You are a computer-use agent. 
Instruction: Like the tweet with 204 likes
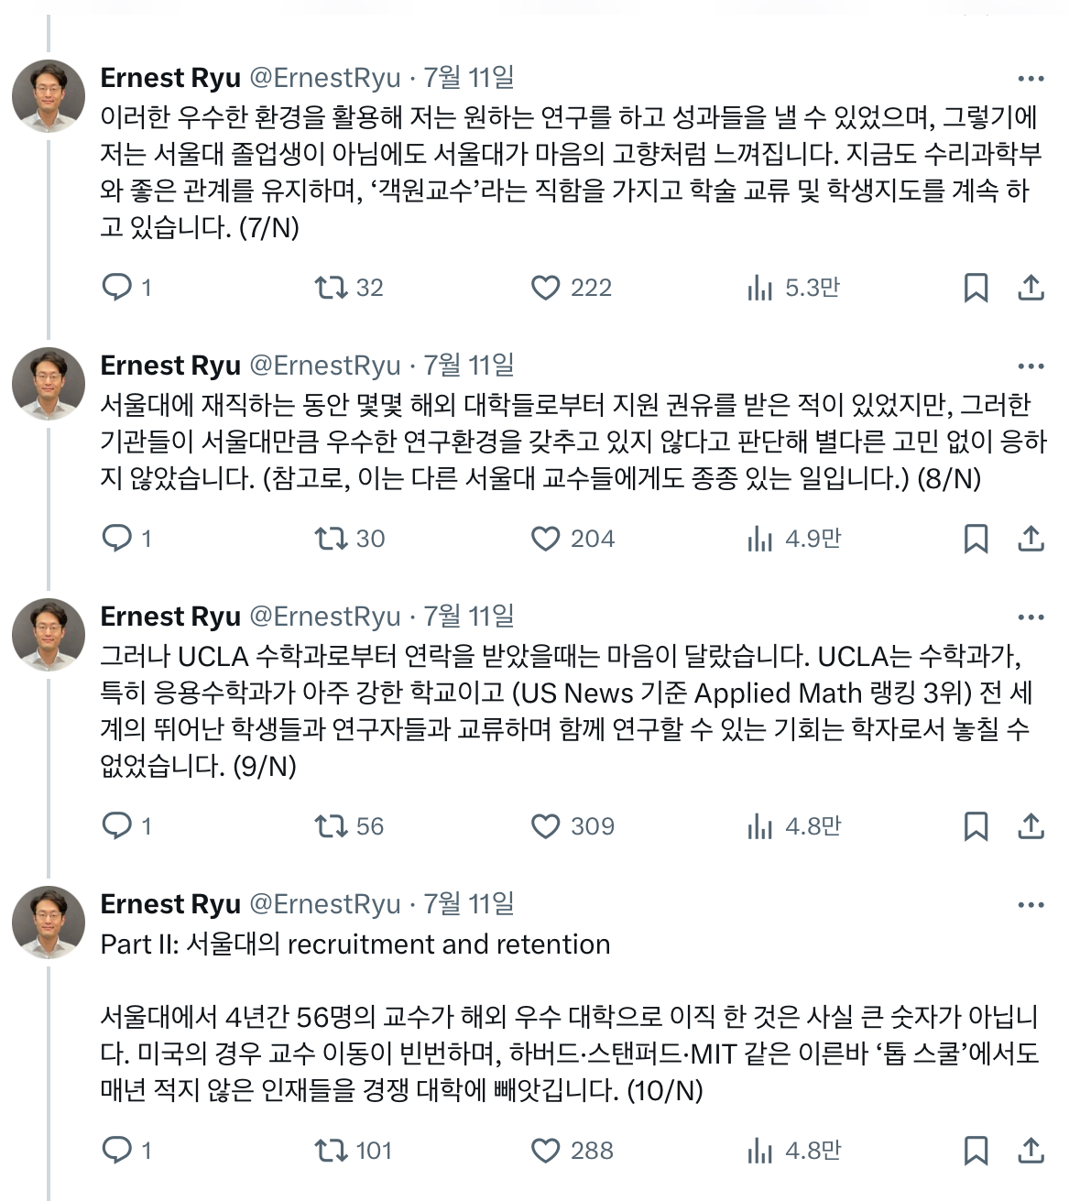click(546, 539)
